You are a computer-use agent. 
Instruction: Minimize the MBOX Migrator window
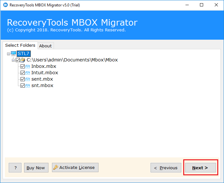[187, 5]
